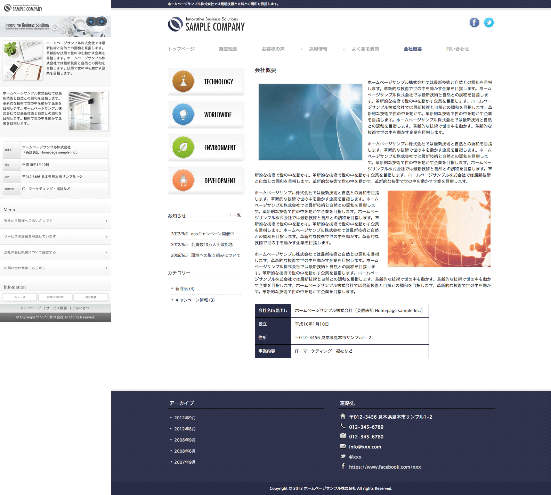Click the SAMPLE COMPANY logo in main header
The width and height of the screenshot is (551, 495).
coord(206,24)
